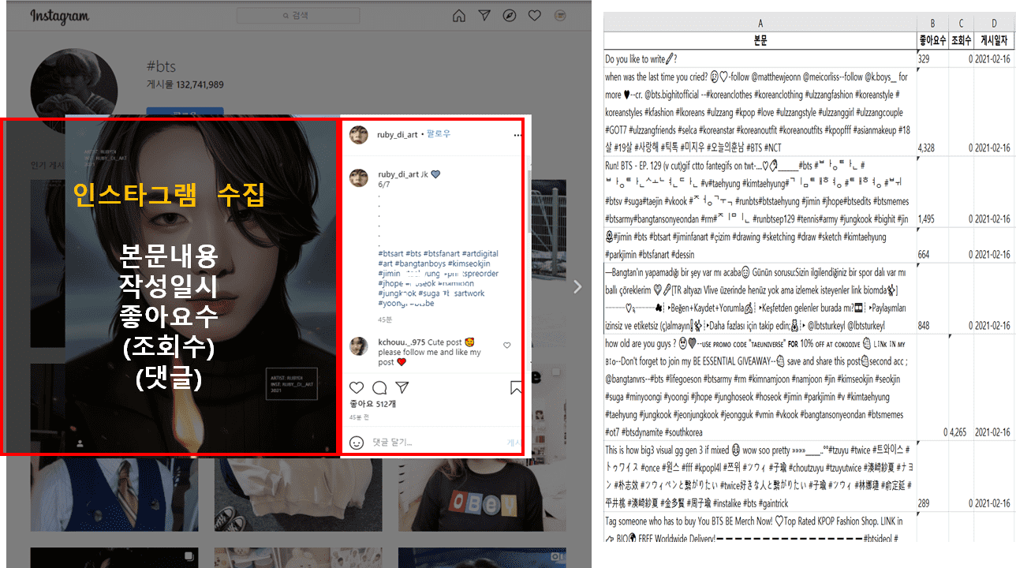Click the 좋아요 512개 likes count

(372, 405)
